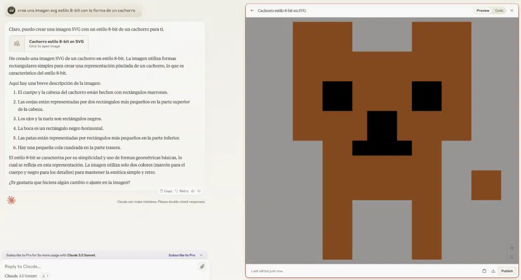The image size is (521, 280).
Task: Open the Claude 3.5 Sonnet model selector
Action: (21, 276)
